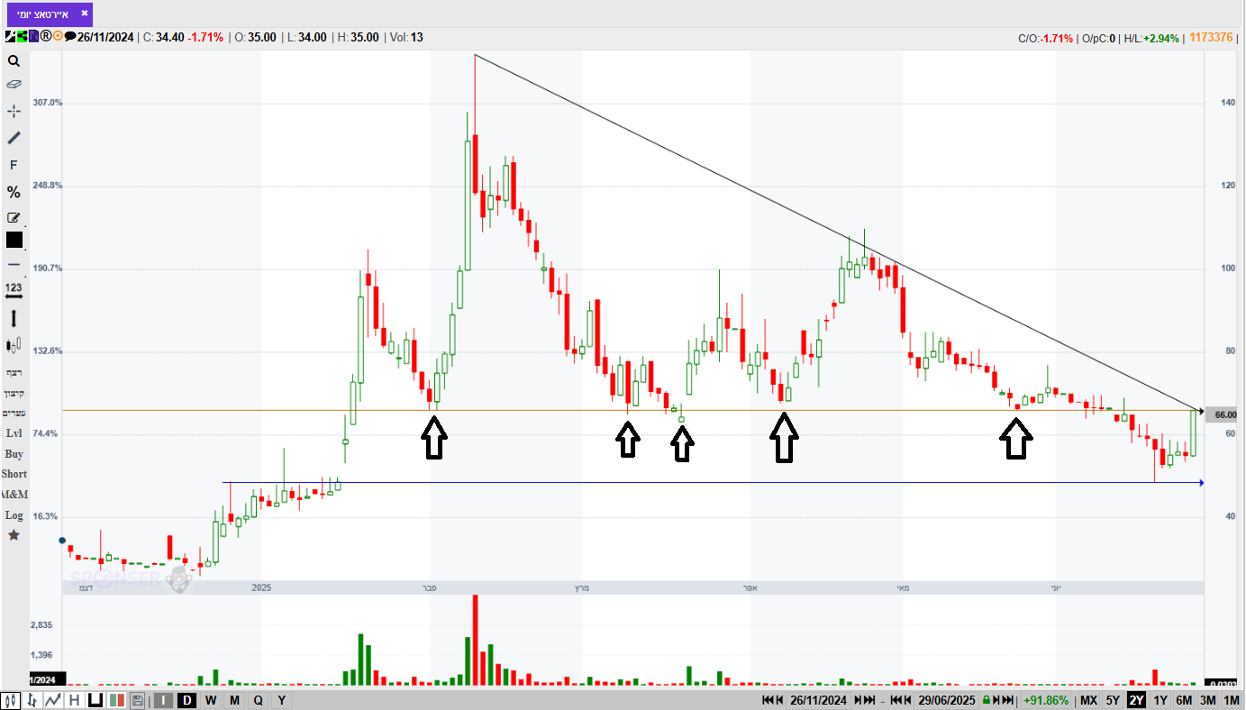Click the orange target circle icon
The width and height of the screenshot is (1246, 710).
(x=58, y=37)
